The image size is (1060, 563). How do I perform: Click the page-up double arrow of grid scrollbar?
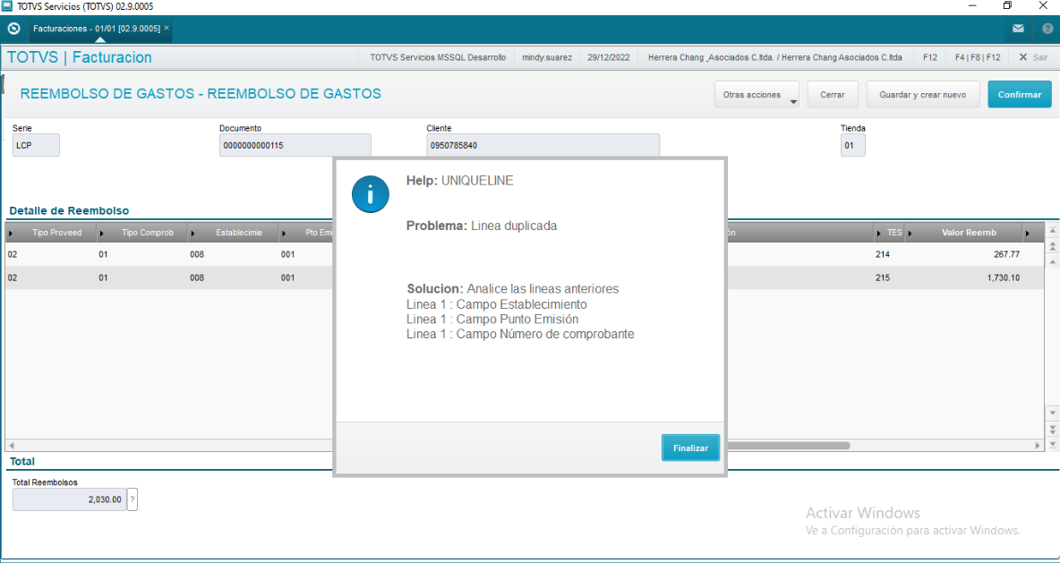[1052, 247]
